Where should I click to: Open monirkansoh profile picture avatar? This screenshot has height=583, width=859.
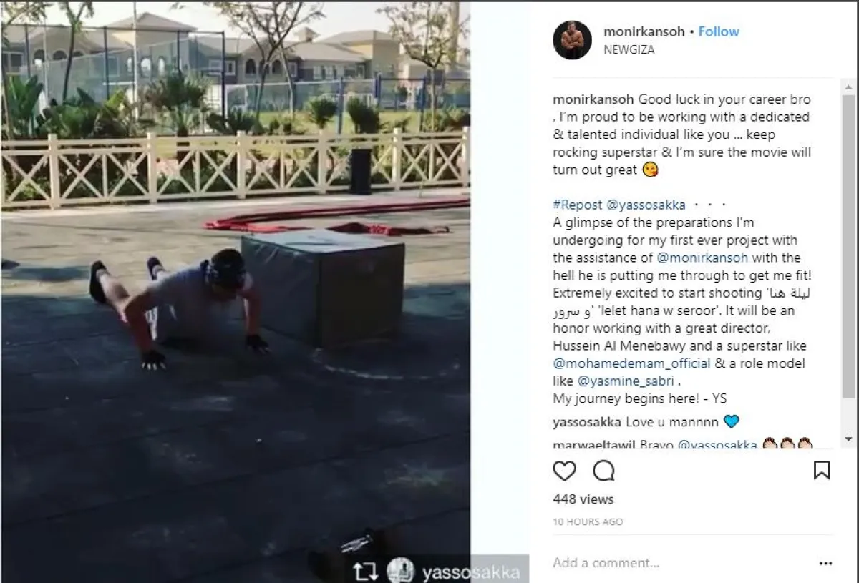pos(572,40)
